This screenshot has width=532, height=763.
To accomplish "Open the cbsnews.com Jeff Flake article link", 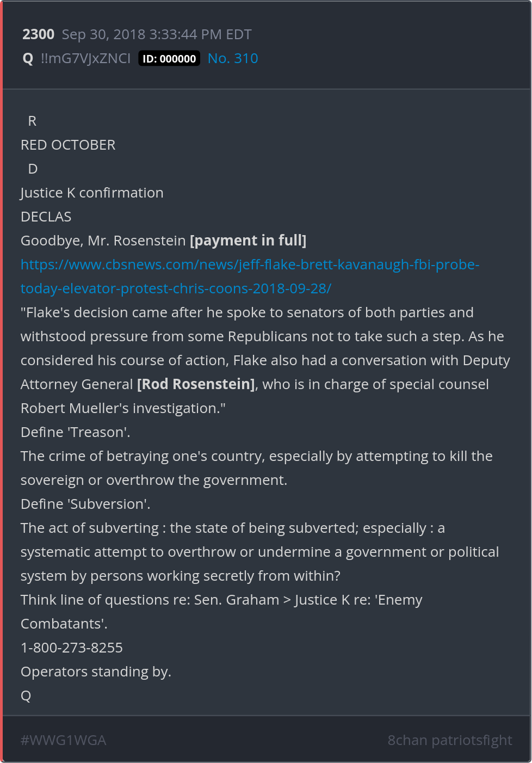I will pos(249,265).
